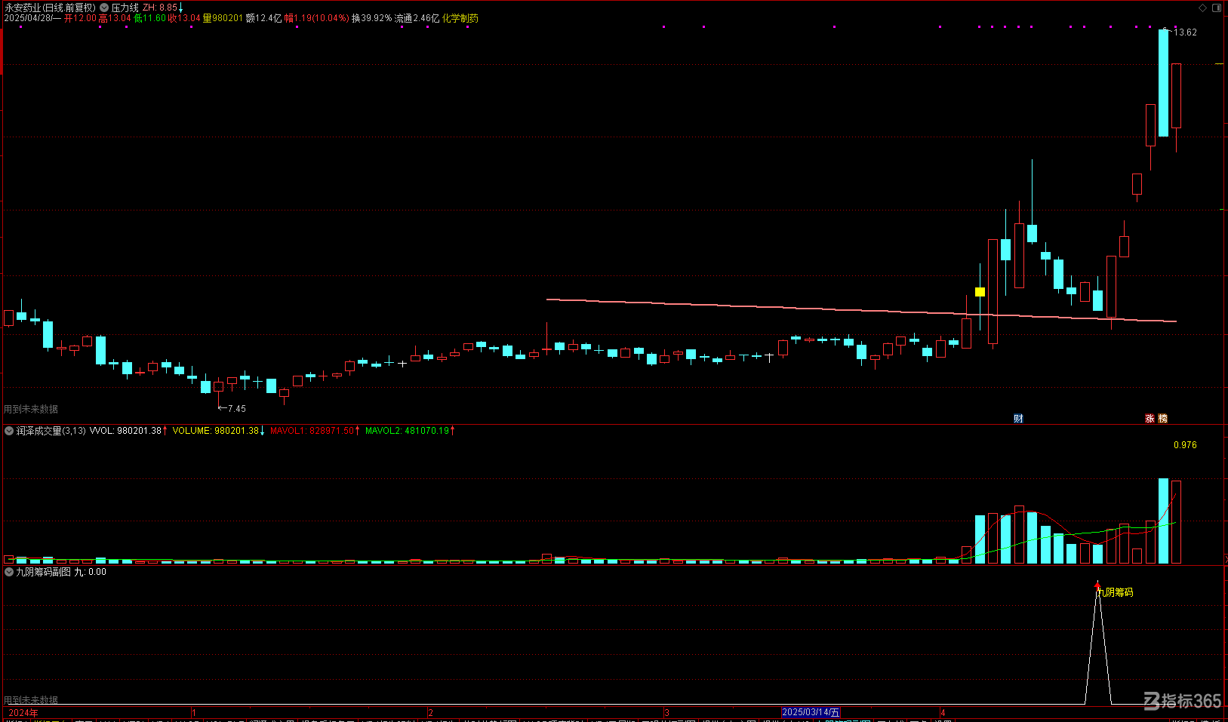
Task: Click the 永安药业(日线 前复权) stock title
Action: 50,8
